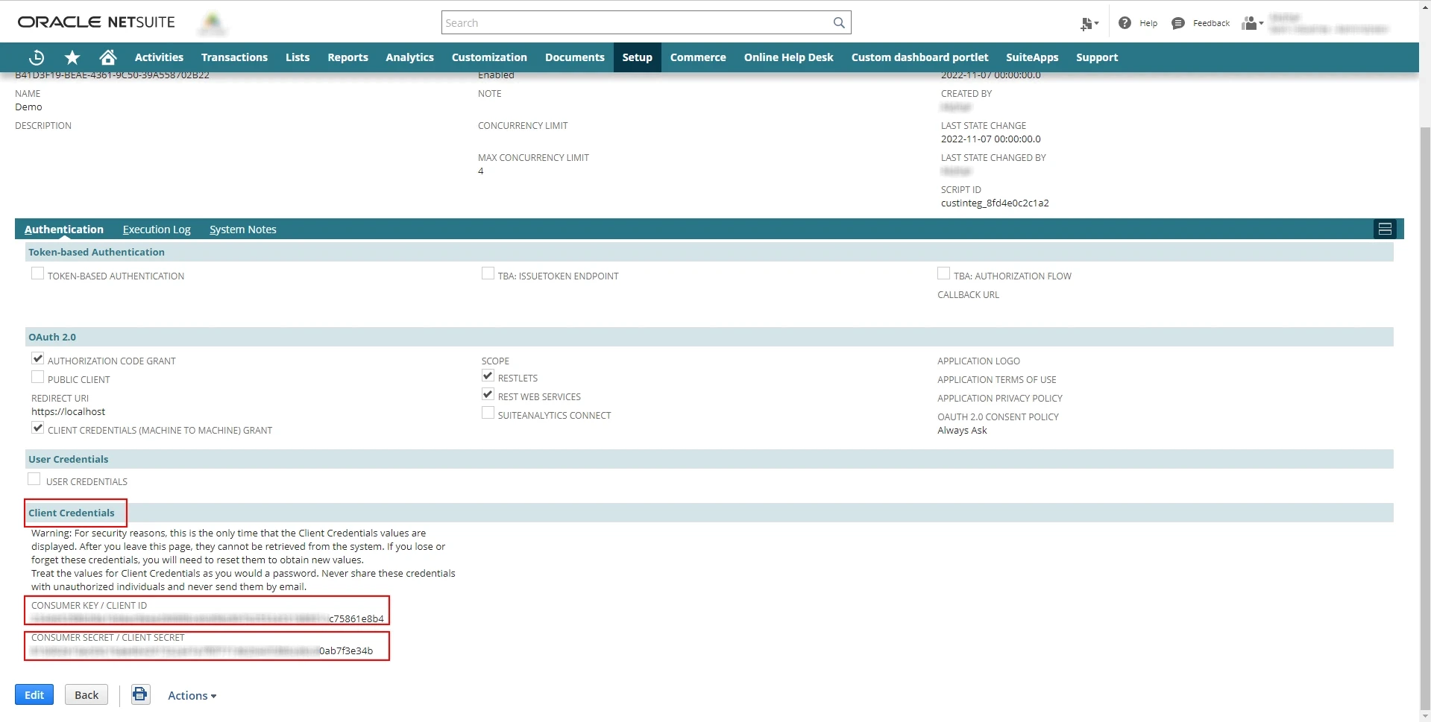Toggle Authorization Code Grant checkbox
This screenshot has height=722, width=1431.
tap(37, 358)
